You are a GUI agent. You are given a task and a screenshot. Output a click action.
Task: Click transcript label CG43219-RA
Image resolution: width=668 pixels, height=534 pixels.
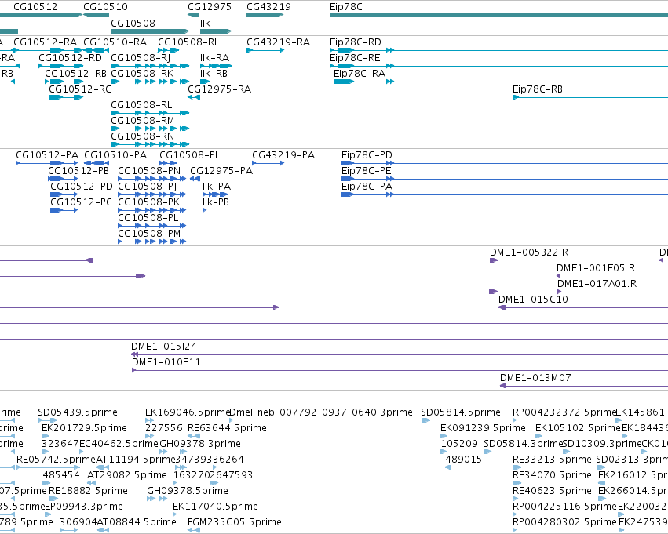tap(278, 42)
